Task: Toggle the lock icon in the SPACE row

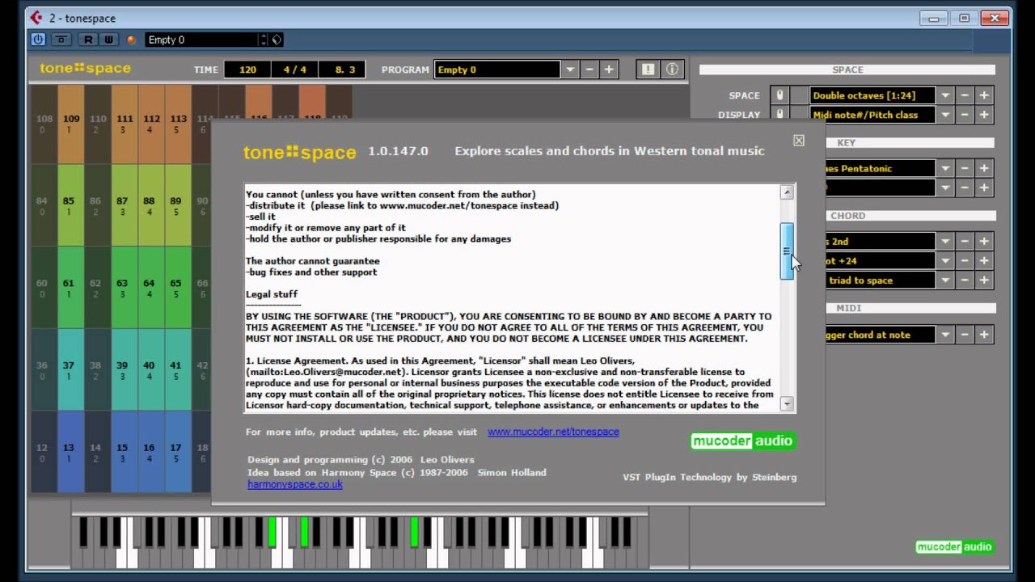Action: (x=779, y=95)
